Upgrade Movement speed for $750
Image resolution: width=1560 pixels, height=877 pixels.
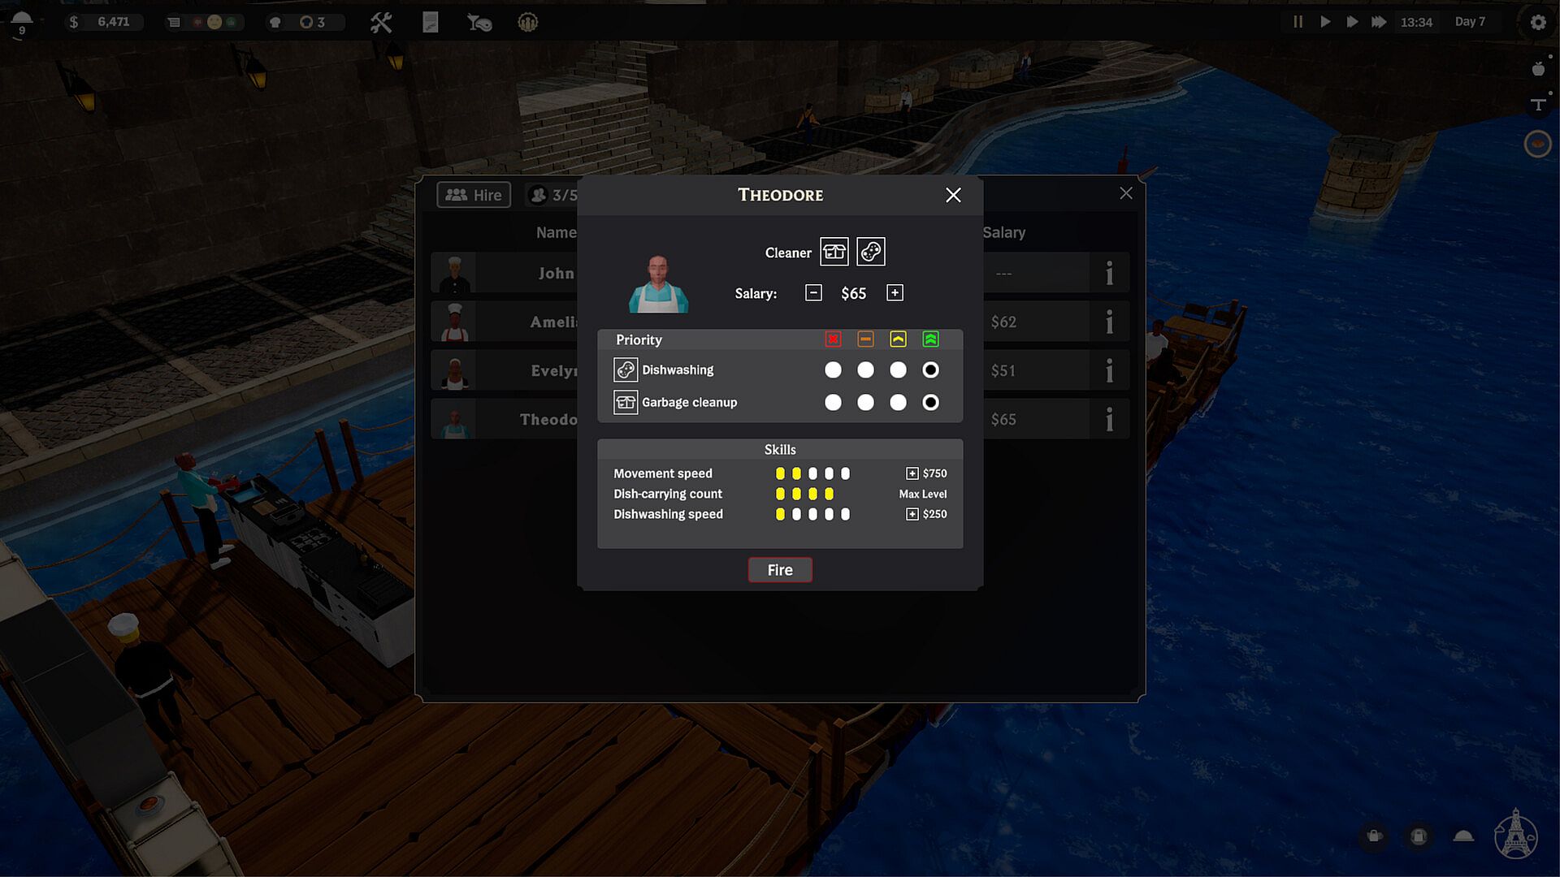tap(912, 473)
